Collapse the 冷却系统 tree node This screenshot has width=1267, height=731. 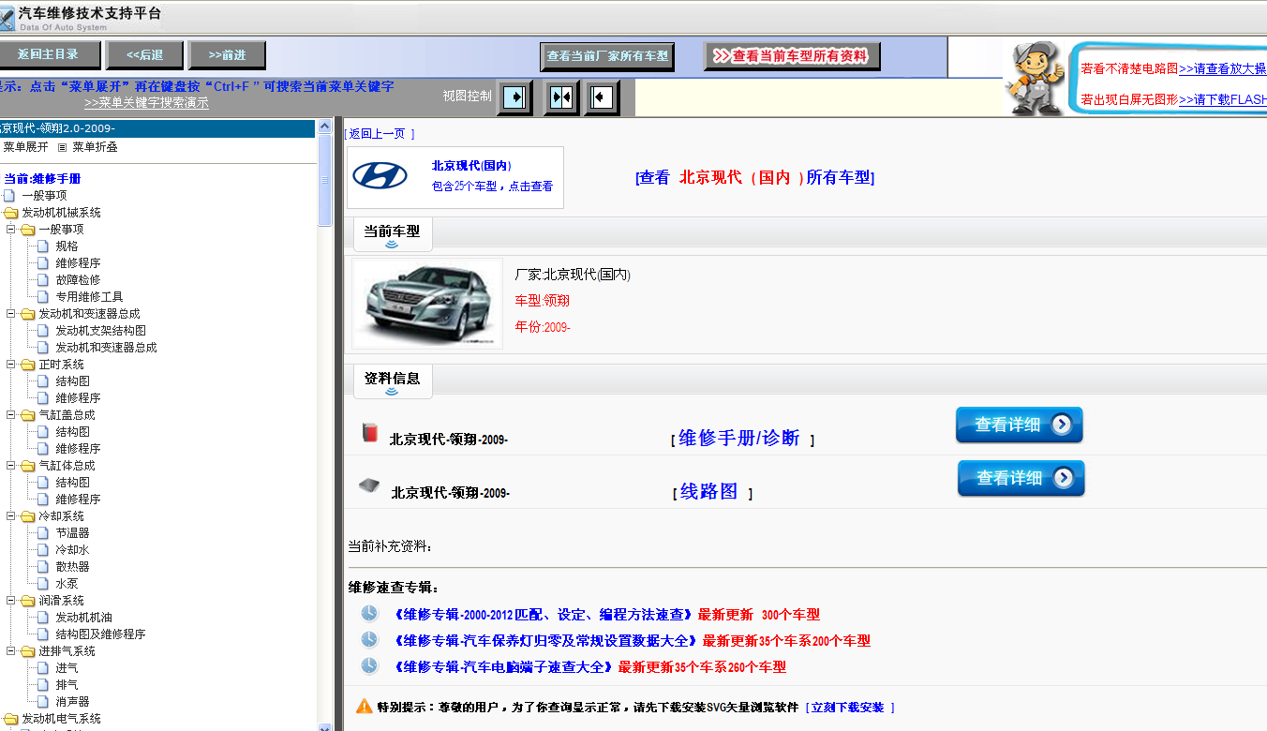click(x=11, y=516)
